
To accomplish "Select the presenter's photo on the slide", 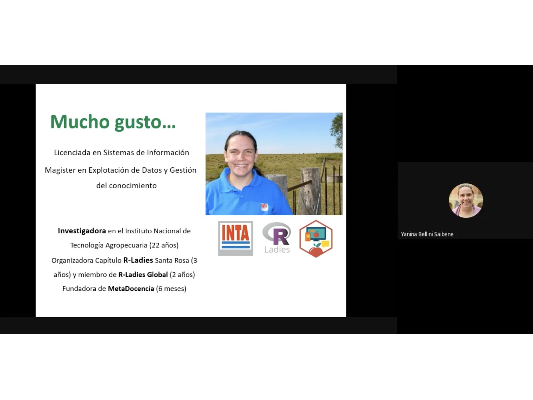I will coord(274,164).
